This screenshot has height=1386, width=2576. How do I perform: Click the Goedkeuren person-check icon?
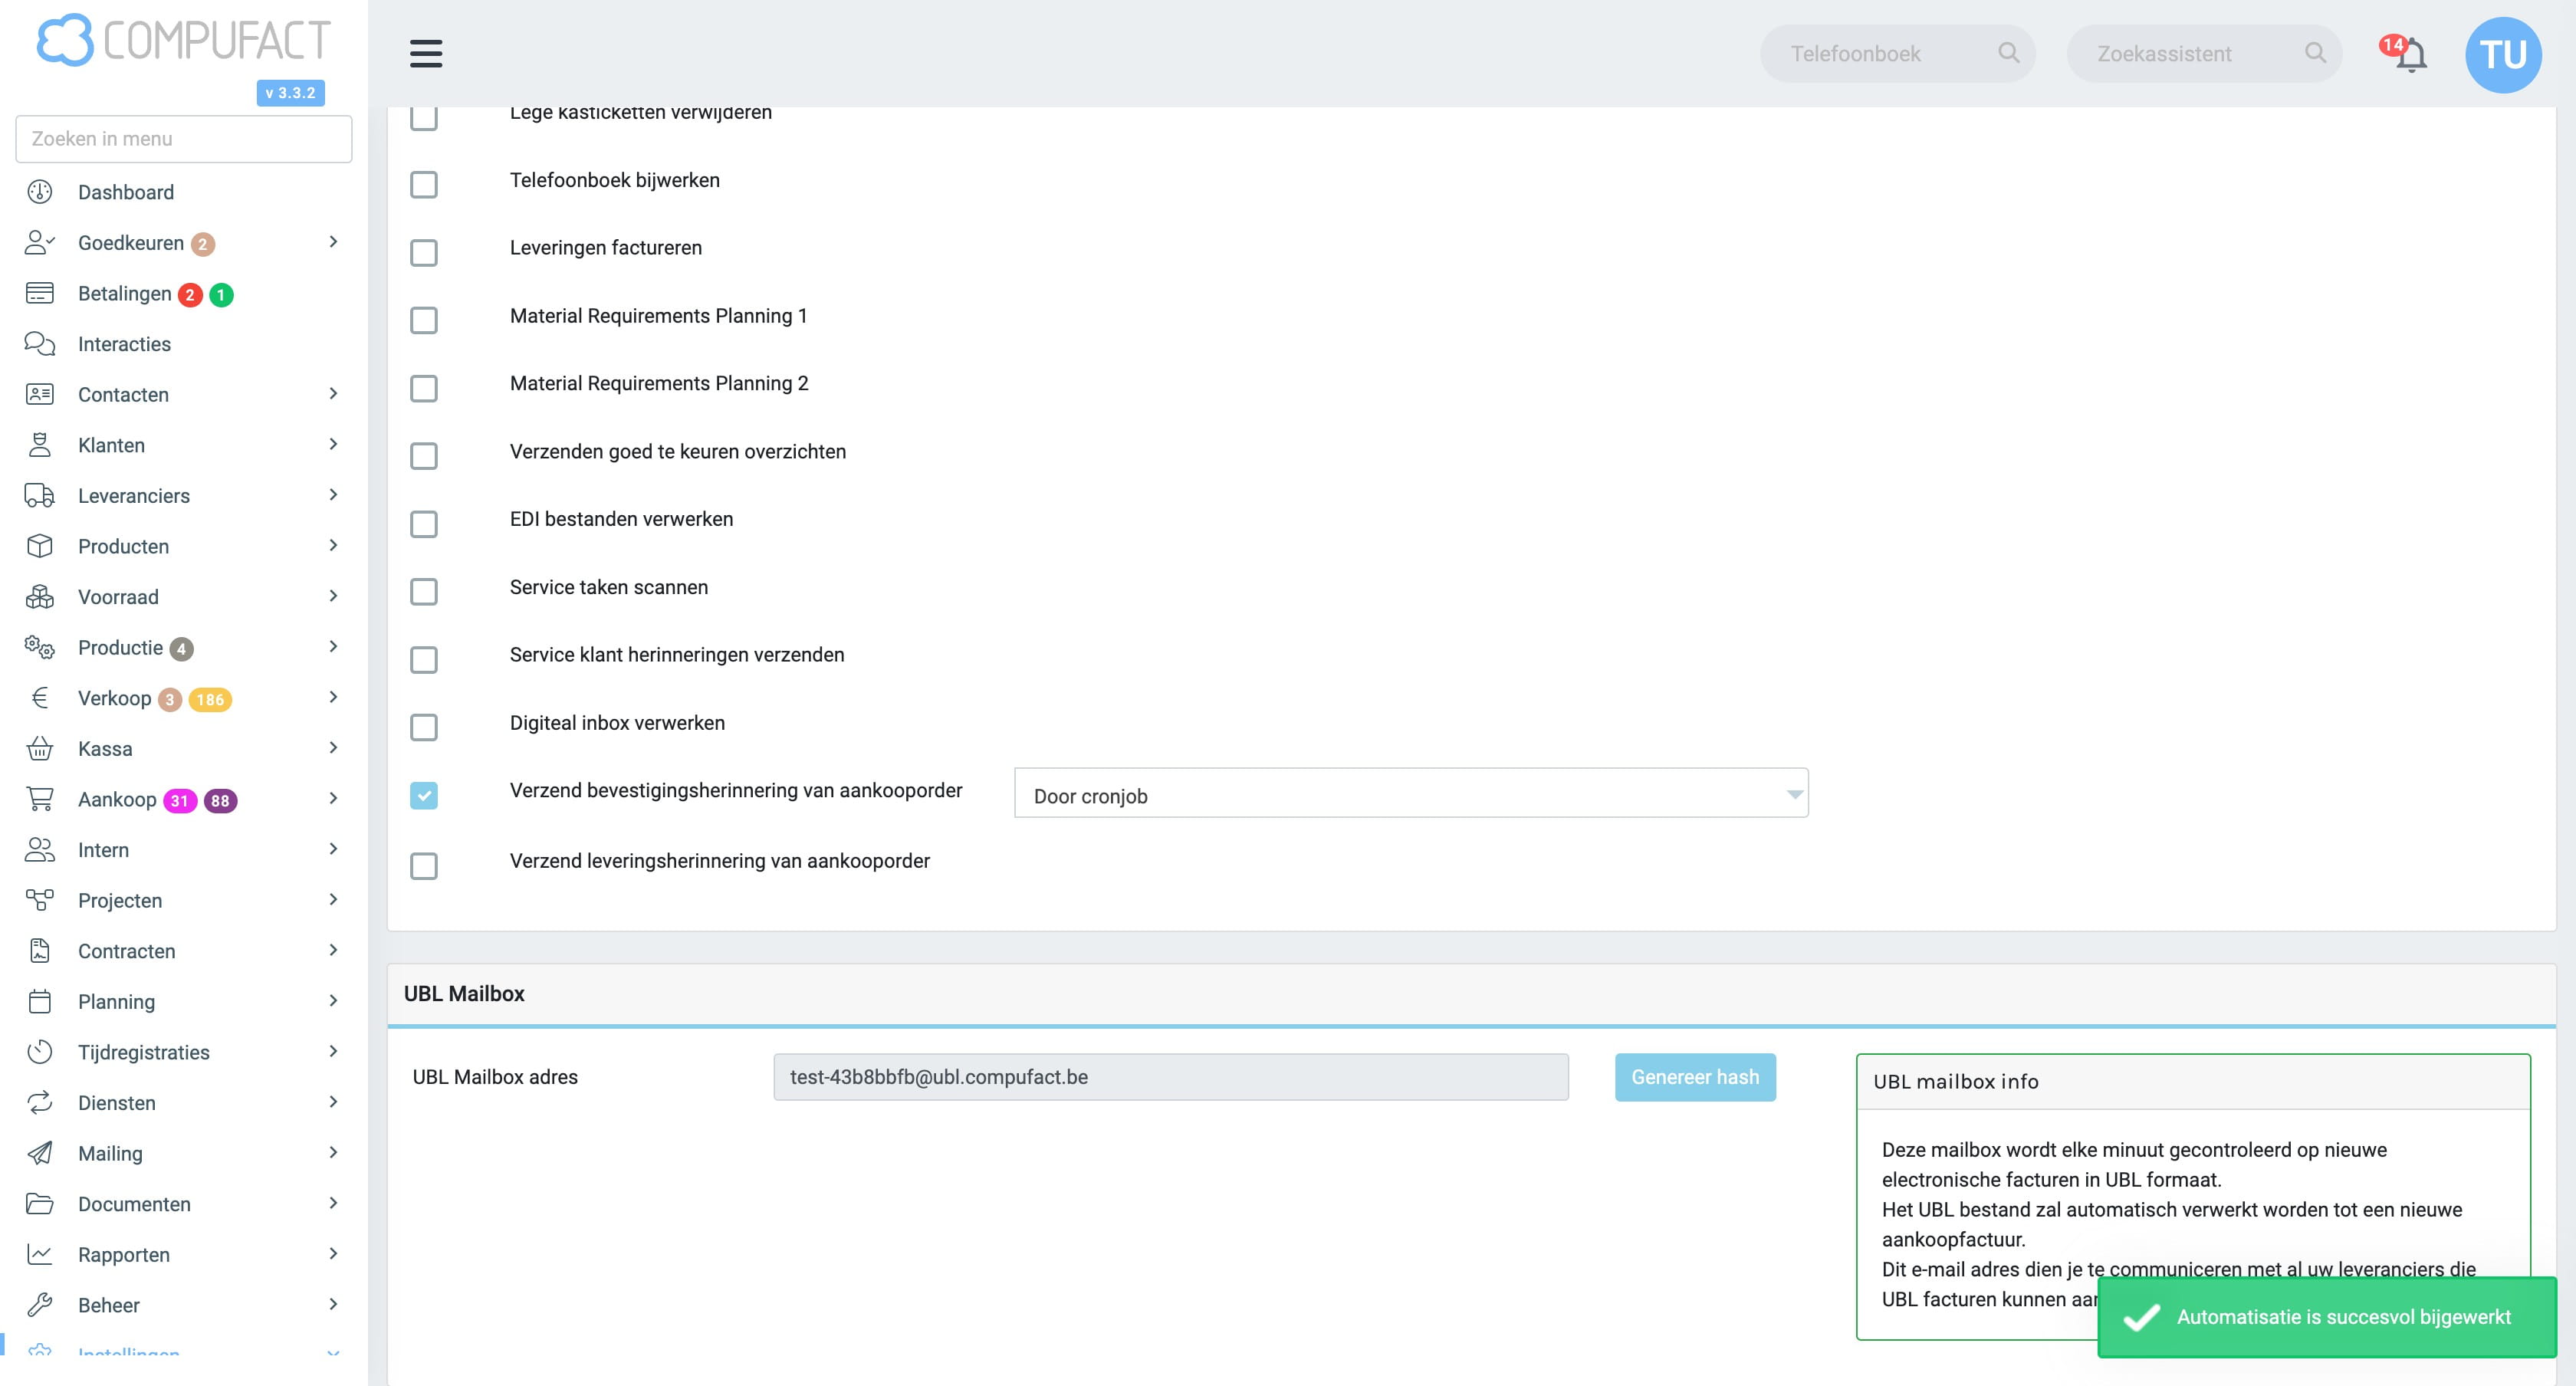40,243
